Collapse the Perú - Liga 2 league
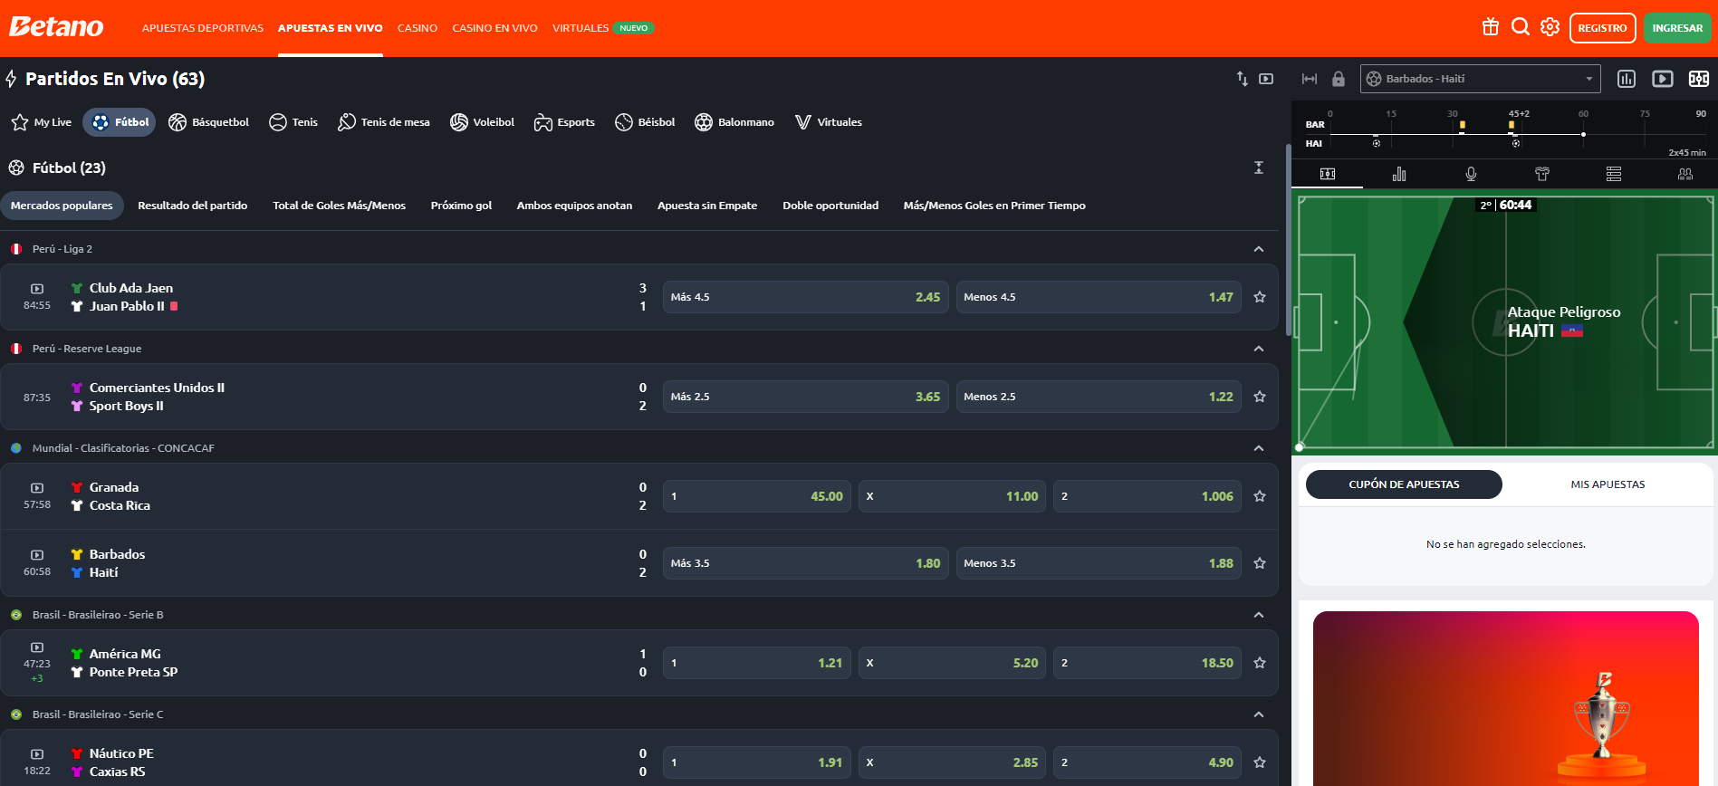 pyautogui.click(x=1259, y=249)
